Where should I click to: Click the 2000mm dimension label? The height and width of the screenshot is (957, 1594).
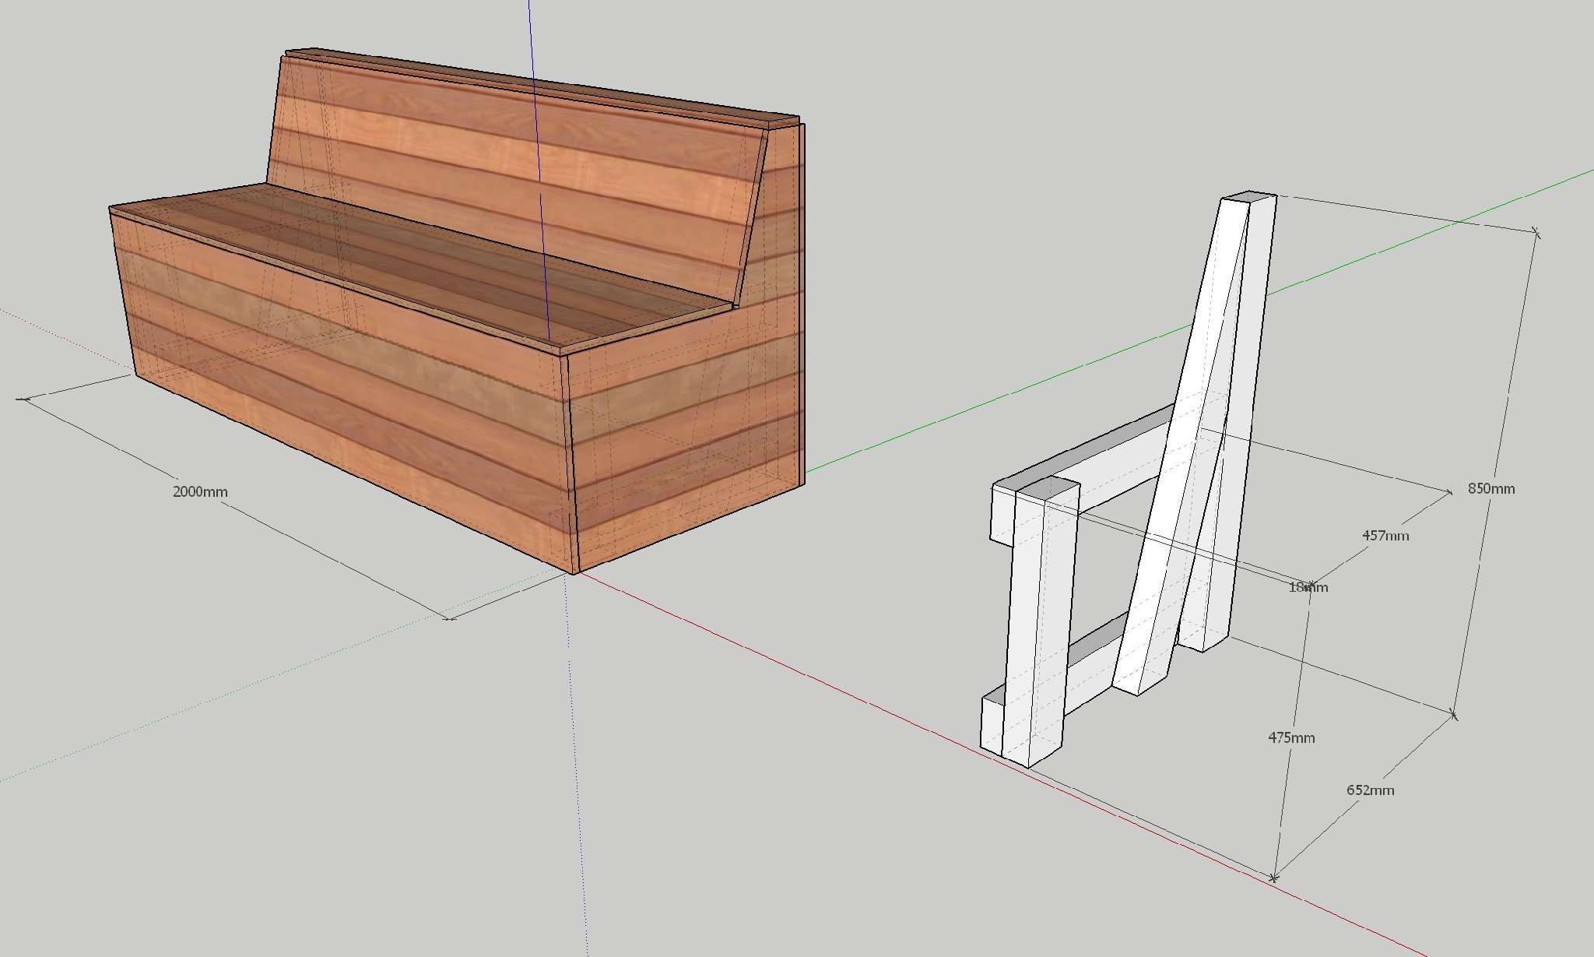(x=200, y=491)
